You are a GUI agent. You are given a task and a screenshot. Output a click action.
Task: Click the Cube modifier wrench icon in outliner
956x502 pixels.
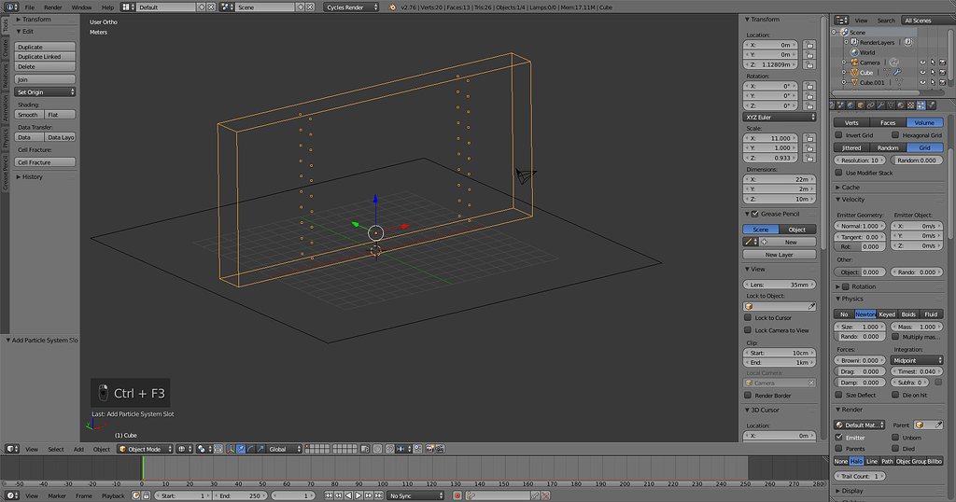897,73
